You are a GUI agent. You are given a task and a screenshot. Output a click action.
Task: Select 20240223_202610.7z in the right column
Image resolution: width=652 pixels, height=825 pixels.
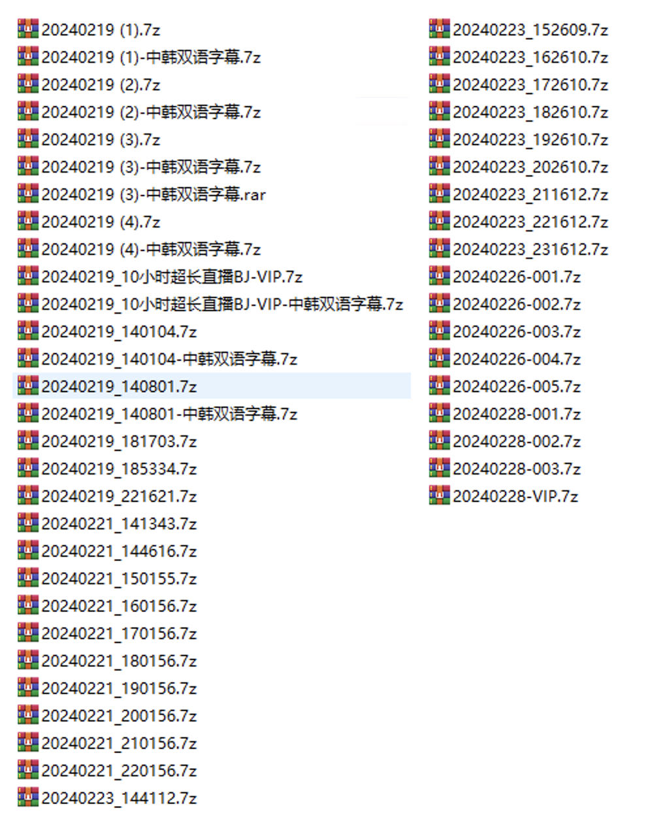click(x=530, y=167)
